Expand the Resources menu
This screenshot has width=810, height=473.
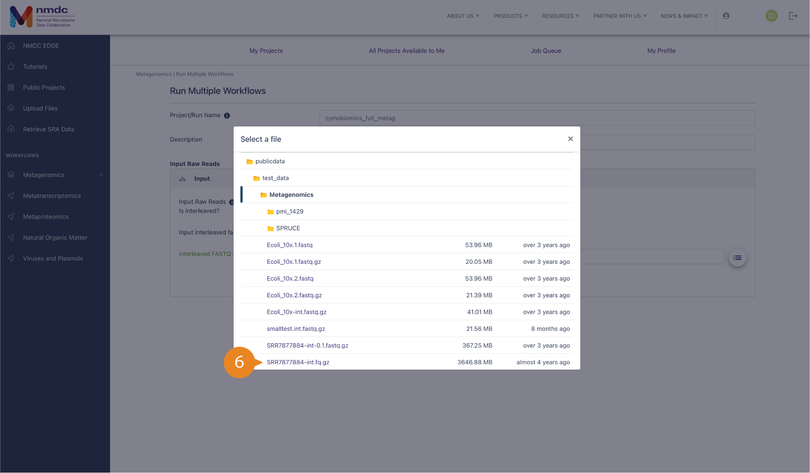(561, 16)
